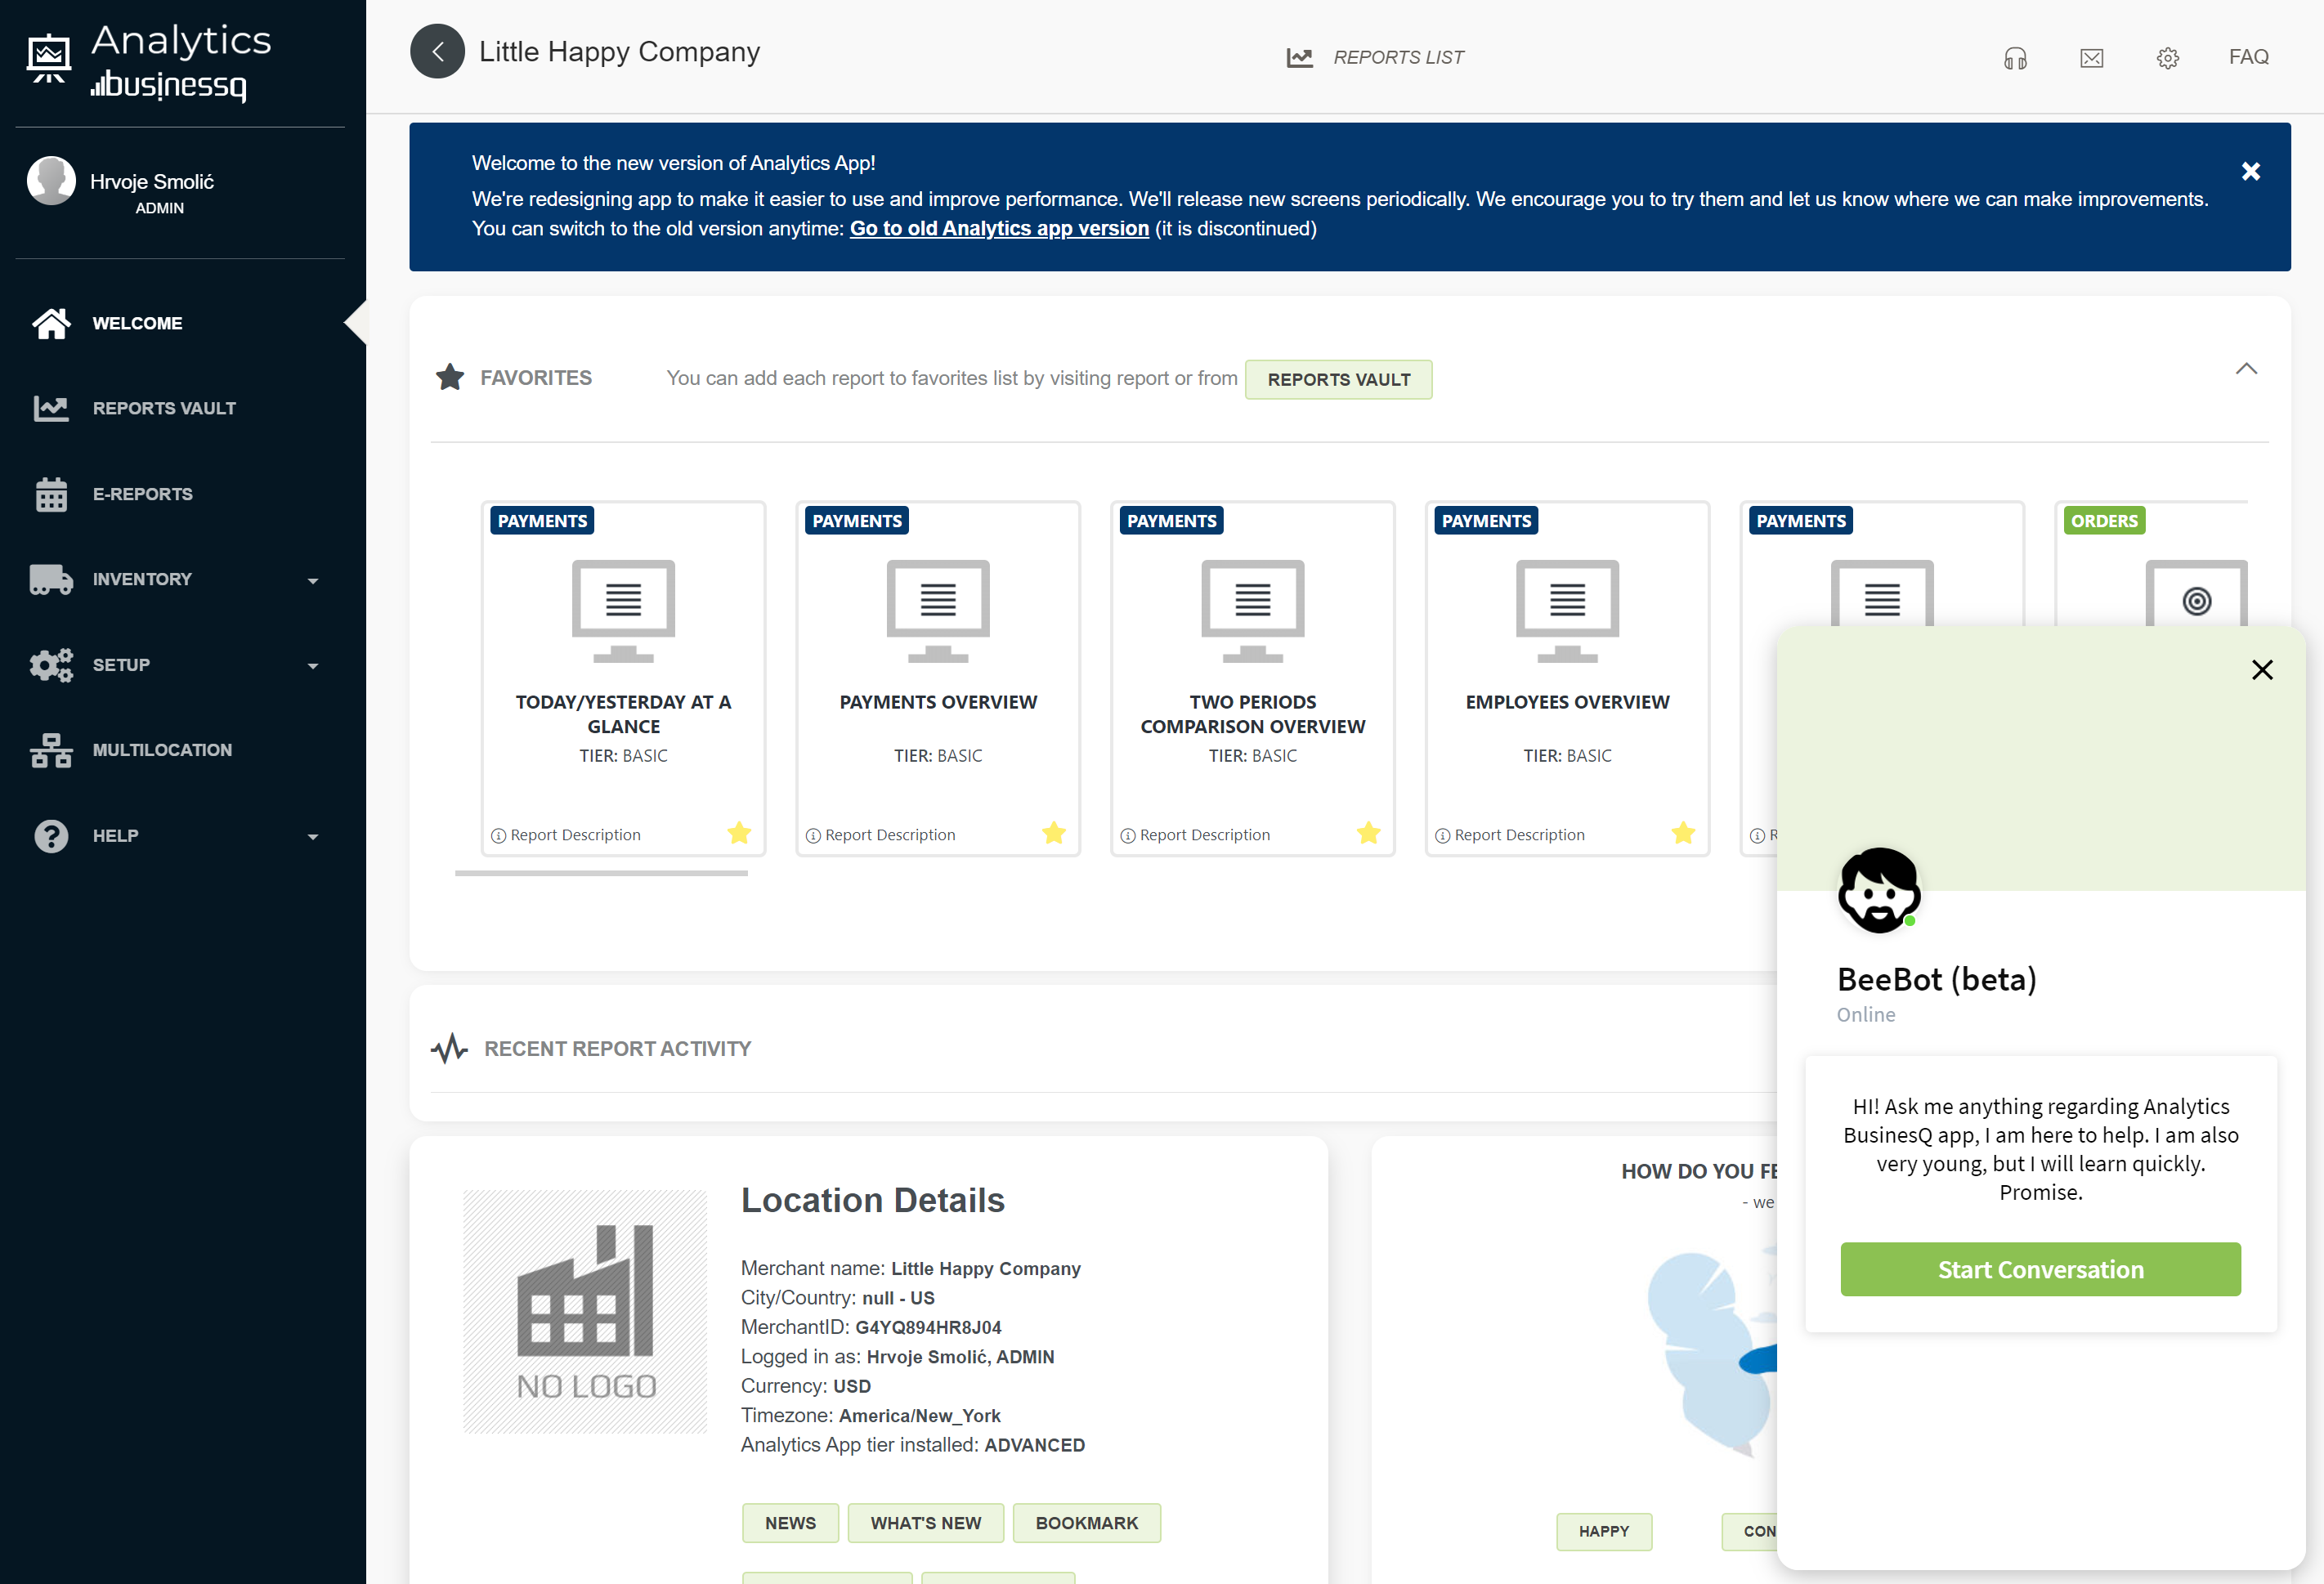Viewport: 2324px width, 1584px height.
Task: Open Report Description for Payments Overview
Action: (880, 834)
